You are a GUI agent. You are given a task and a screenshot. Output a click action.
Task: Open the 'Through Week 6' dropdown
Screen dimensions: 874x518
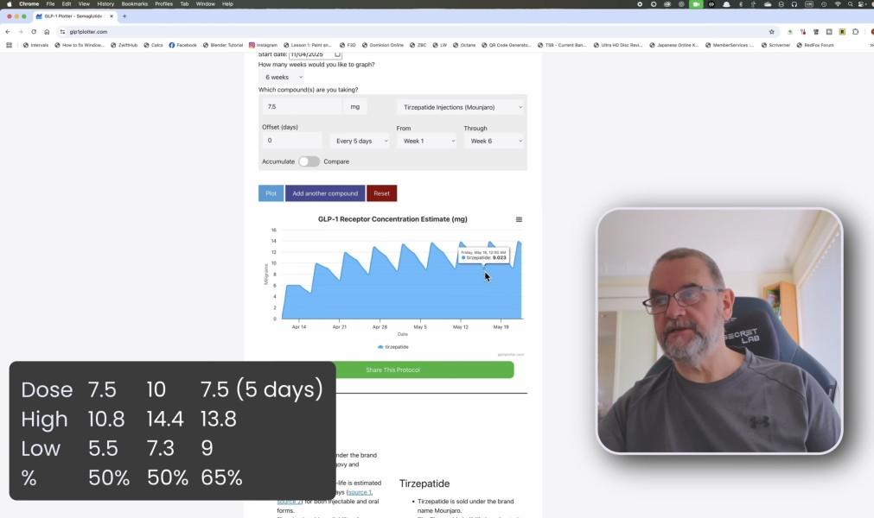point(494,141)
